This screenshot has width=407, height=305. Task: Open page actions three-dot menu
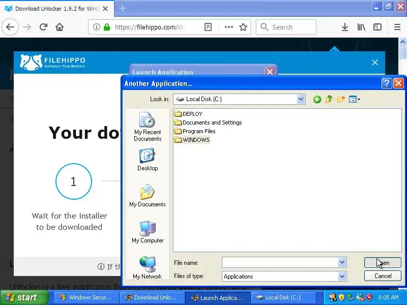coord(228,27)
